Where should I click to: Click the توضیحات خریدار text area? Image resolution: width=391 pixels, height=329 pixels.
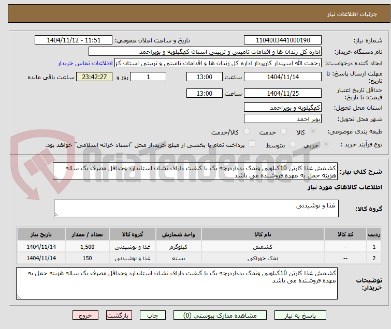click(x=177, y=283)
